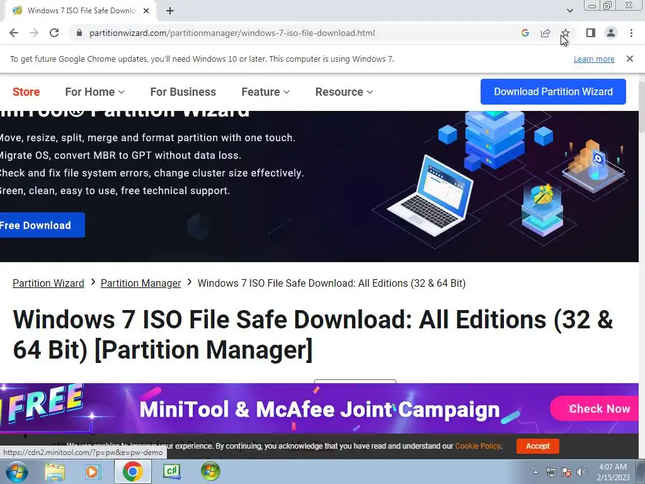645x484 pixels.
Task: Open Action Center flag icon
Action: point(566,472)
